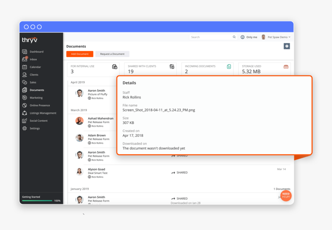The image size is (332, 230).
Task: Click the Add Document button
Action: click(80, 54)
